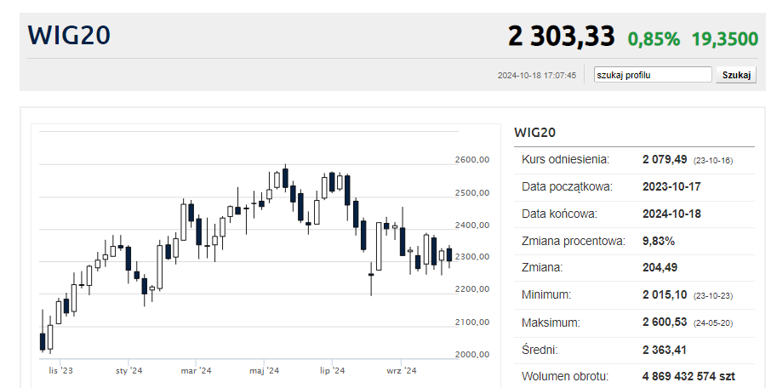
Task: Click the 19,3500 point change value
Action: click(724, 38)
